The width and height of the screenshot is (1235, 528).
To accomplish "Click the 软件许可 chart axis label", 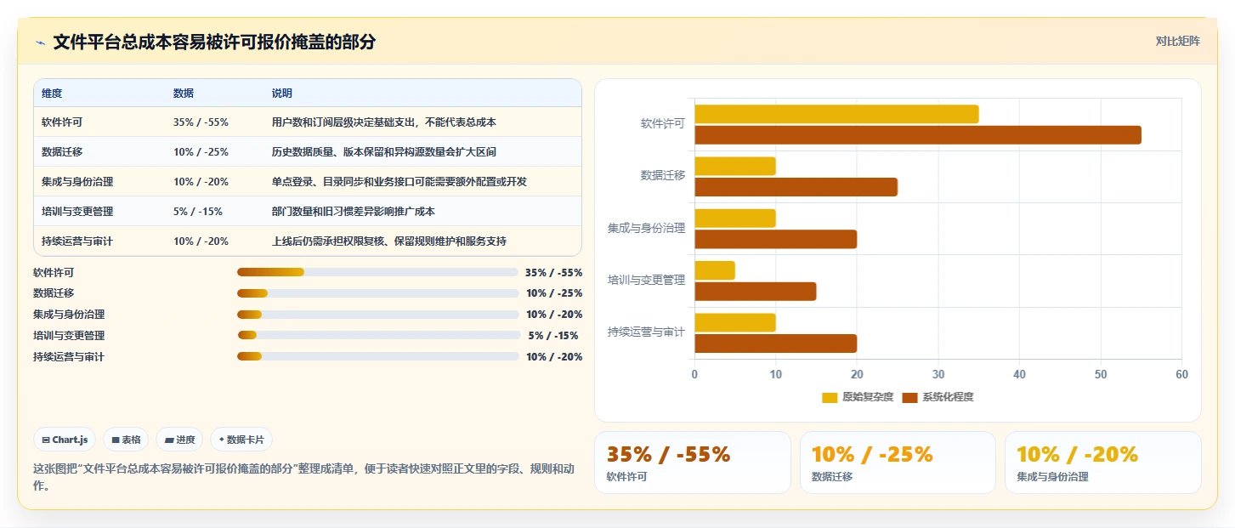I will [x=662, y=124].
